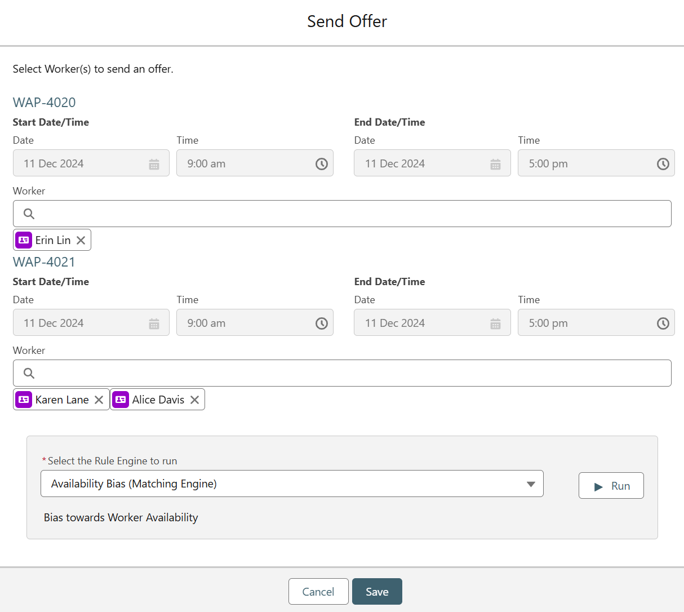Click the search icon in WAP-4020 Worker field
Image resolution: width=684 pixels, height=612 pixels.
(x=28, y=214)
